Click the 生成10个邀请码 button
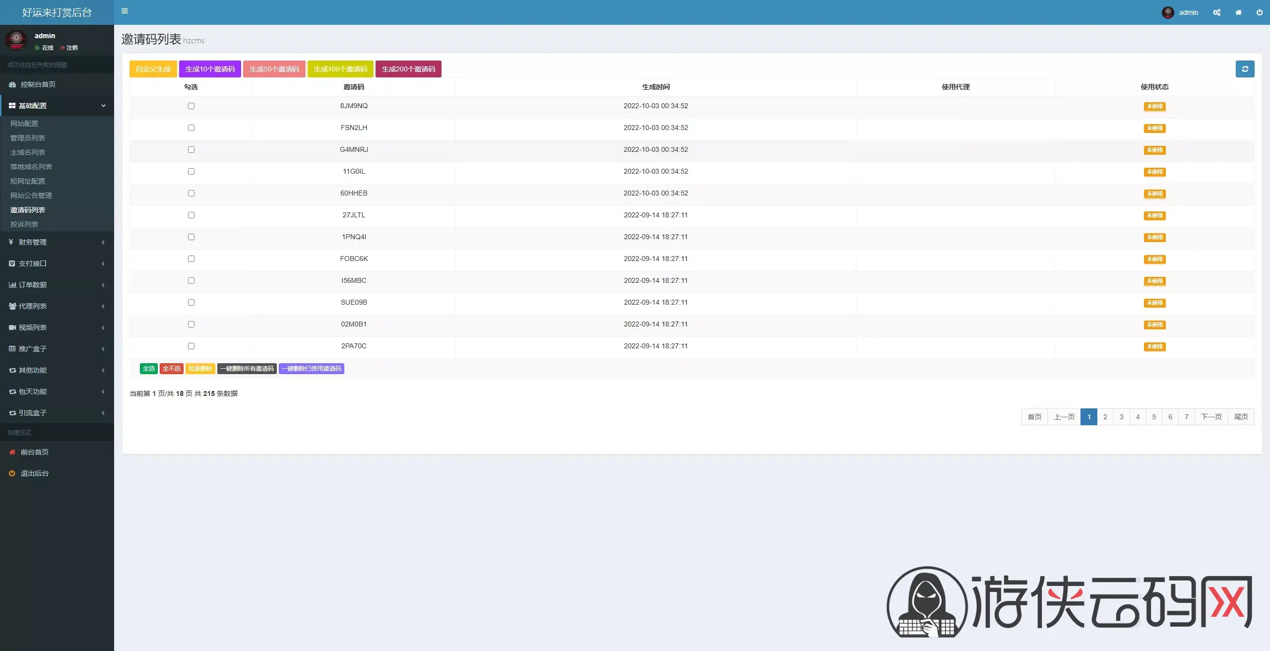Screen dimensions: 1270x651 point(210,69)
